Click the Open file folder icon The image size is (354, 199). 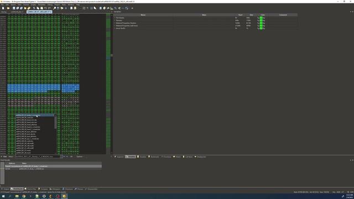(x=8, y=8)
